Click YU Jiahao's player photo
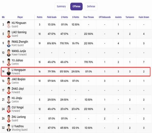 point(9,62)
